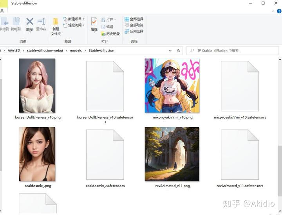
Task: Select mixproyuki77mi_v10.png thumbnail
Action: 172,85
